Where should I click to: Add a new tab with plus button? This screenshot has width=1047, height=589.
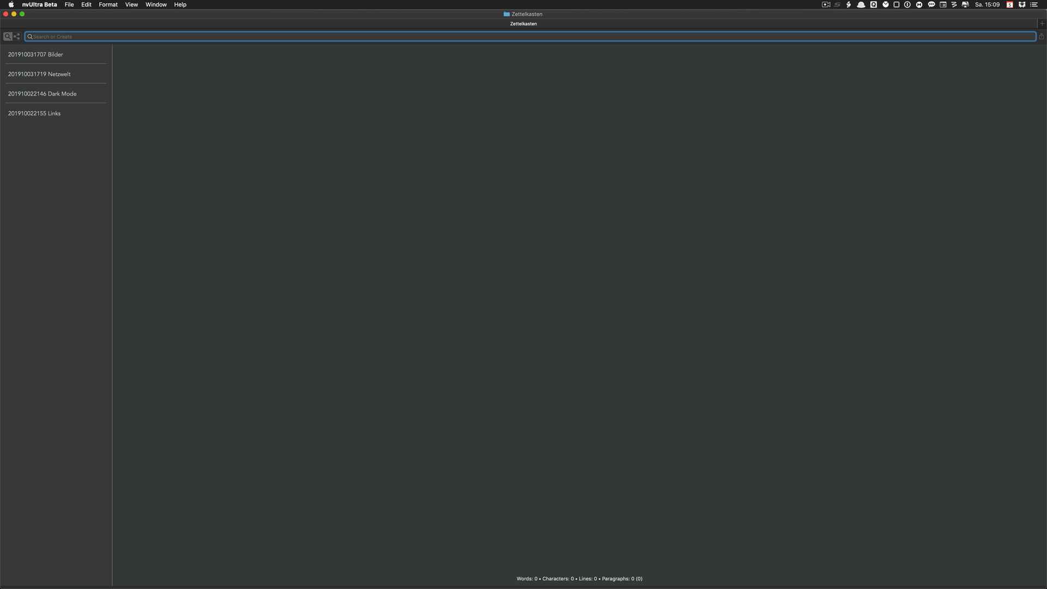click(1042, 23)
